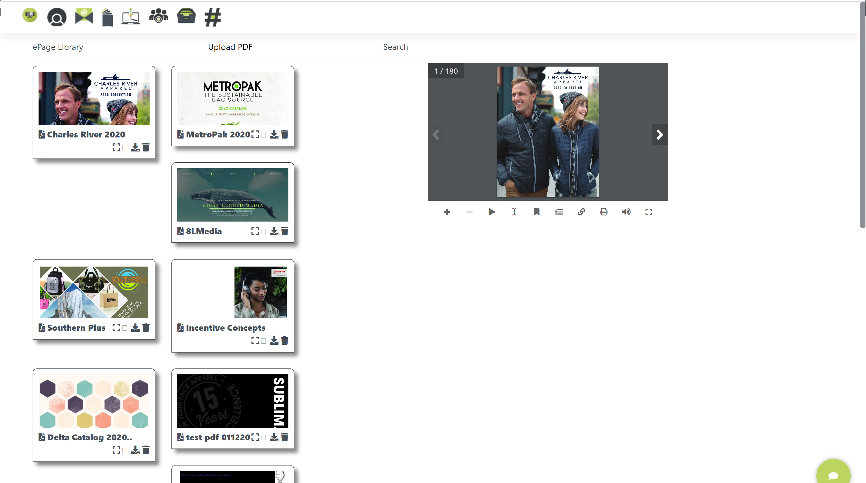Delete the Delta Catalog 2020 entry
Image resolution: width=866 pixels, height=483 pixels.
[146, 450]
